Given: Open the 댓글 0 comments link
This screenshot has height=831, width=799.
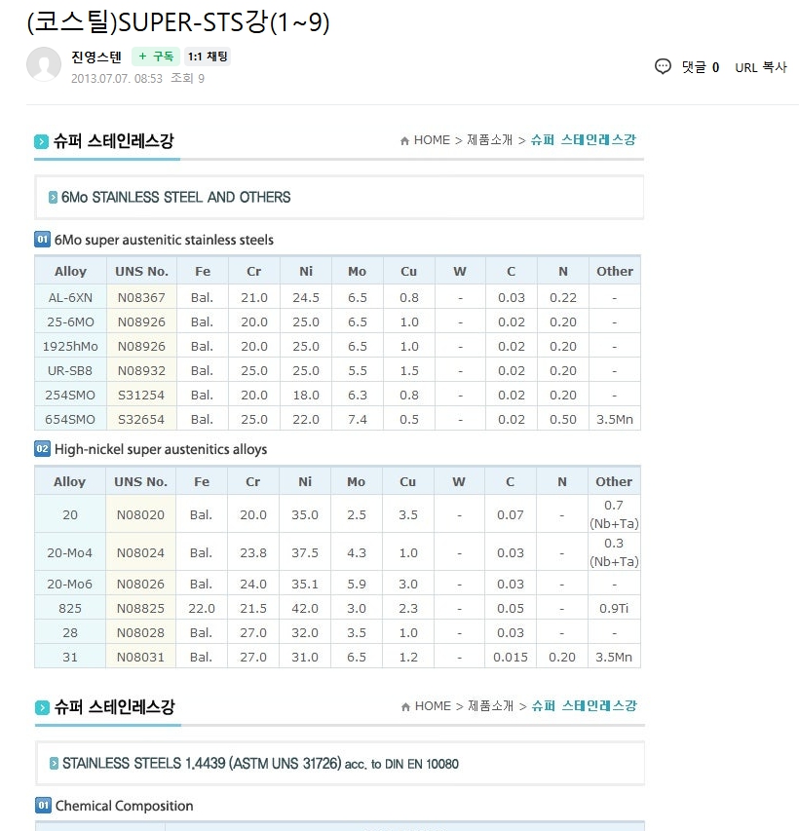Looking at the screenshot, I should [x=701, y=67].
